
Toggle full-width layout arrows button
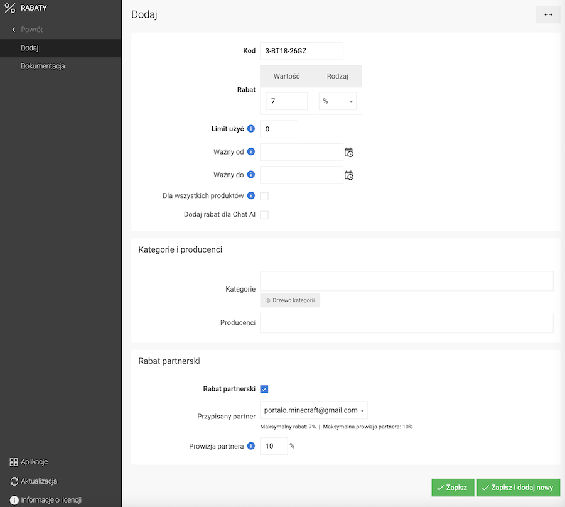point(548,14)
